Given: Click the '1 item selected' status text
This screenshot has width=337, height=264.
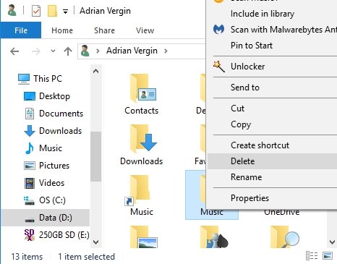Looking at the screenshot, I should (x=86, y=257).
